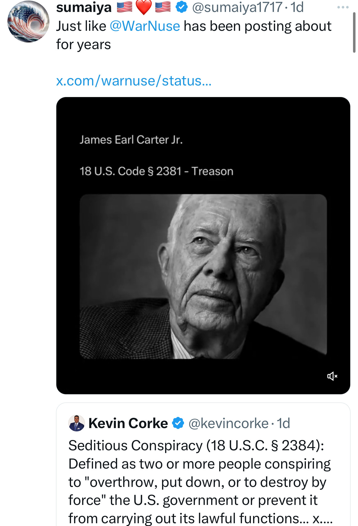358x526 pixels.
Task: Click the 1d timestamp on quoted post
Action: tap(283, 423)
